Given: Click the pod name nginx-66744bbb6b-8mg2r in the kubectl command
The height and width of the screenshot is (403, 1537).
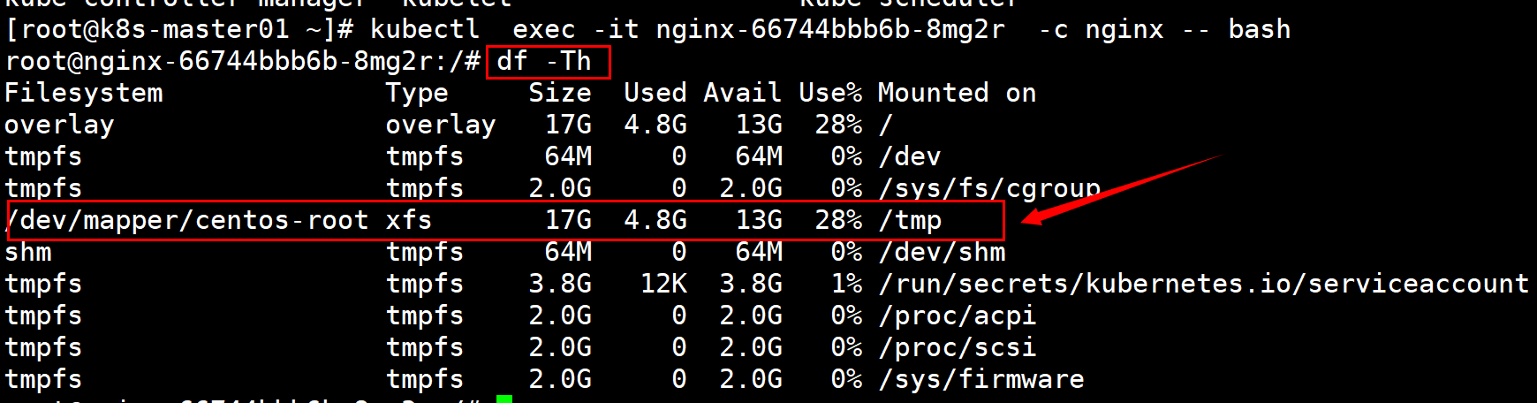Looking at the screenshot, I should [x=830, y=29].
